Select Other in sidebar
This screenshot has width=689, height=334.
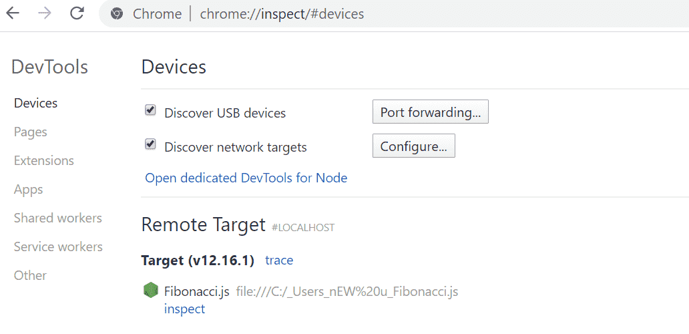pos(30,275)
